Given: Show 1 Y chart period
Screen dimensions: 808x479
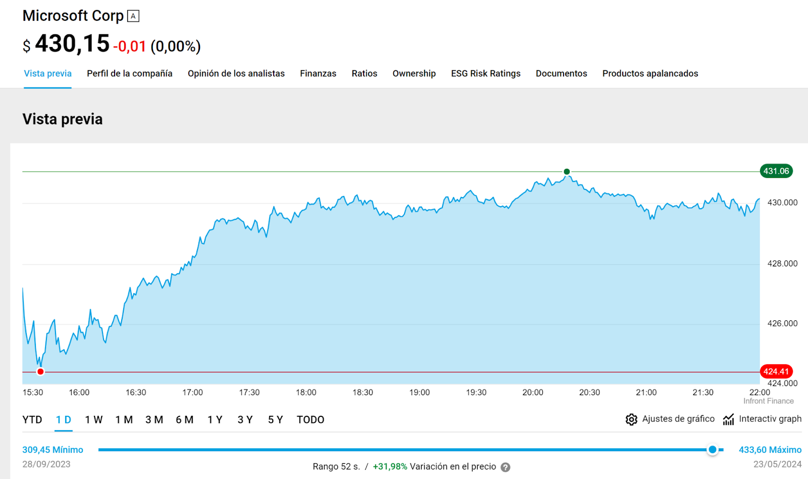Looking at the screenshot, I should [215, 420].
